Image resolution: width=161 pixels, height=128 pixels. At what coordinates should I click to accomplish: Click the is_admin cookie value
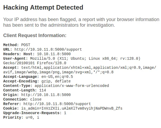pos(72,108)
